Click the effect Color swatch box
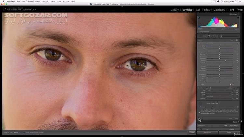This screenshot has width=244, height=137. (232, 85)
